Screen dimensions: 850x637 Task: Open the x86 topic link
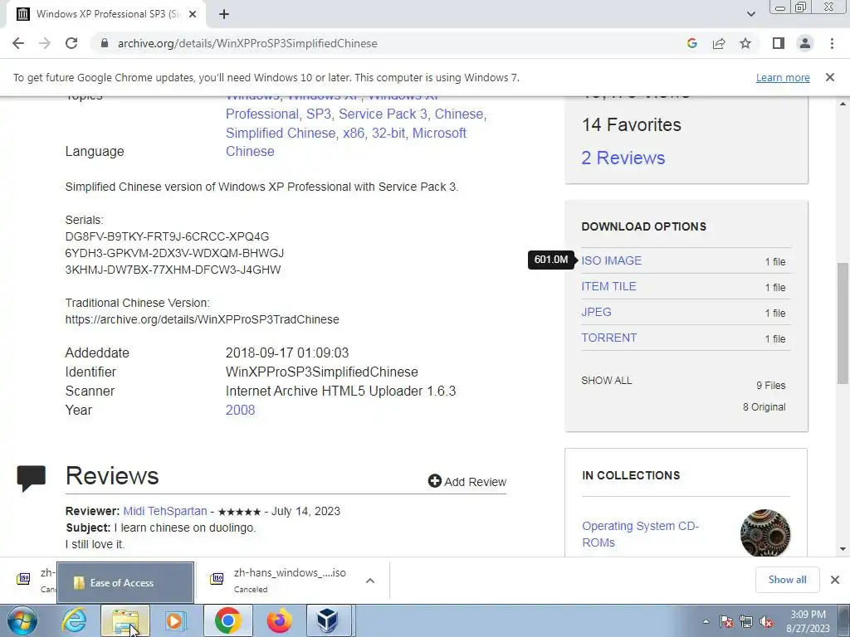(x=354, y=133)
